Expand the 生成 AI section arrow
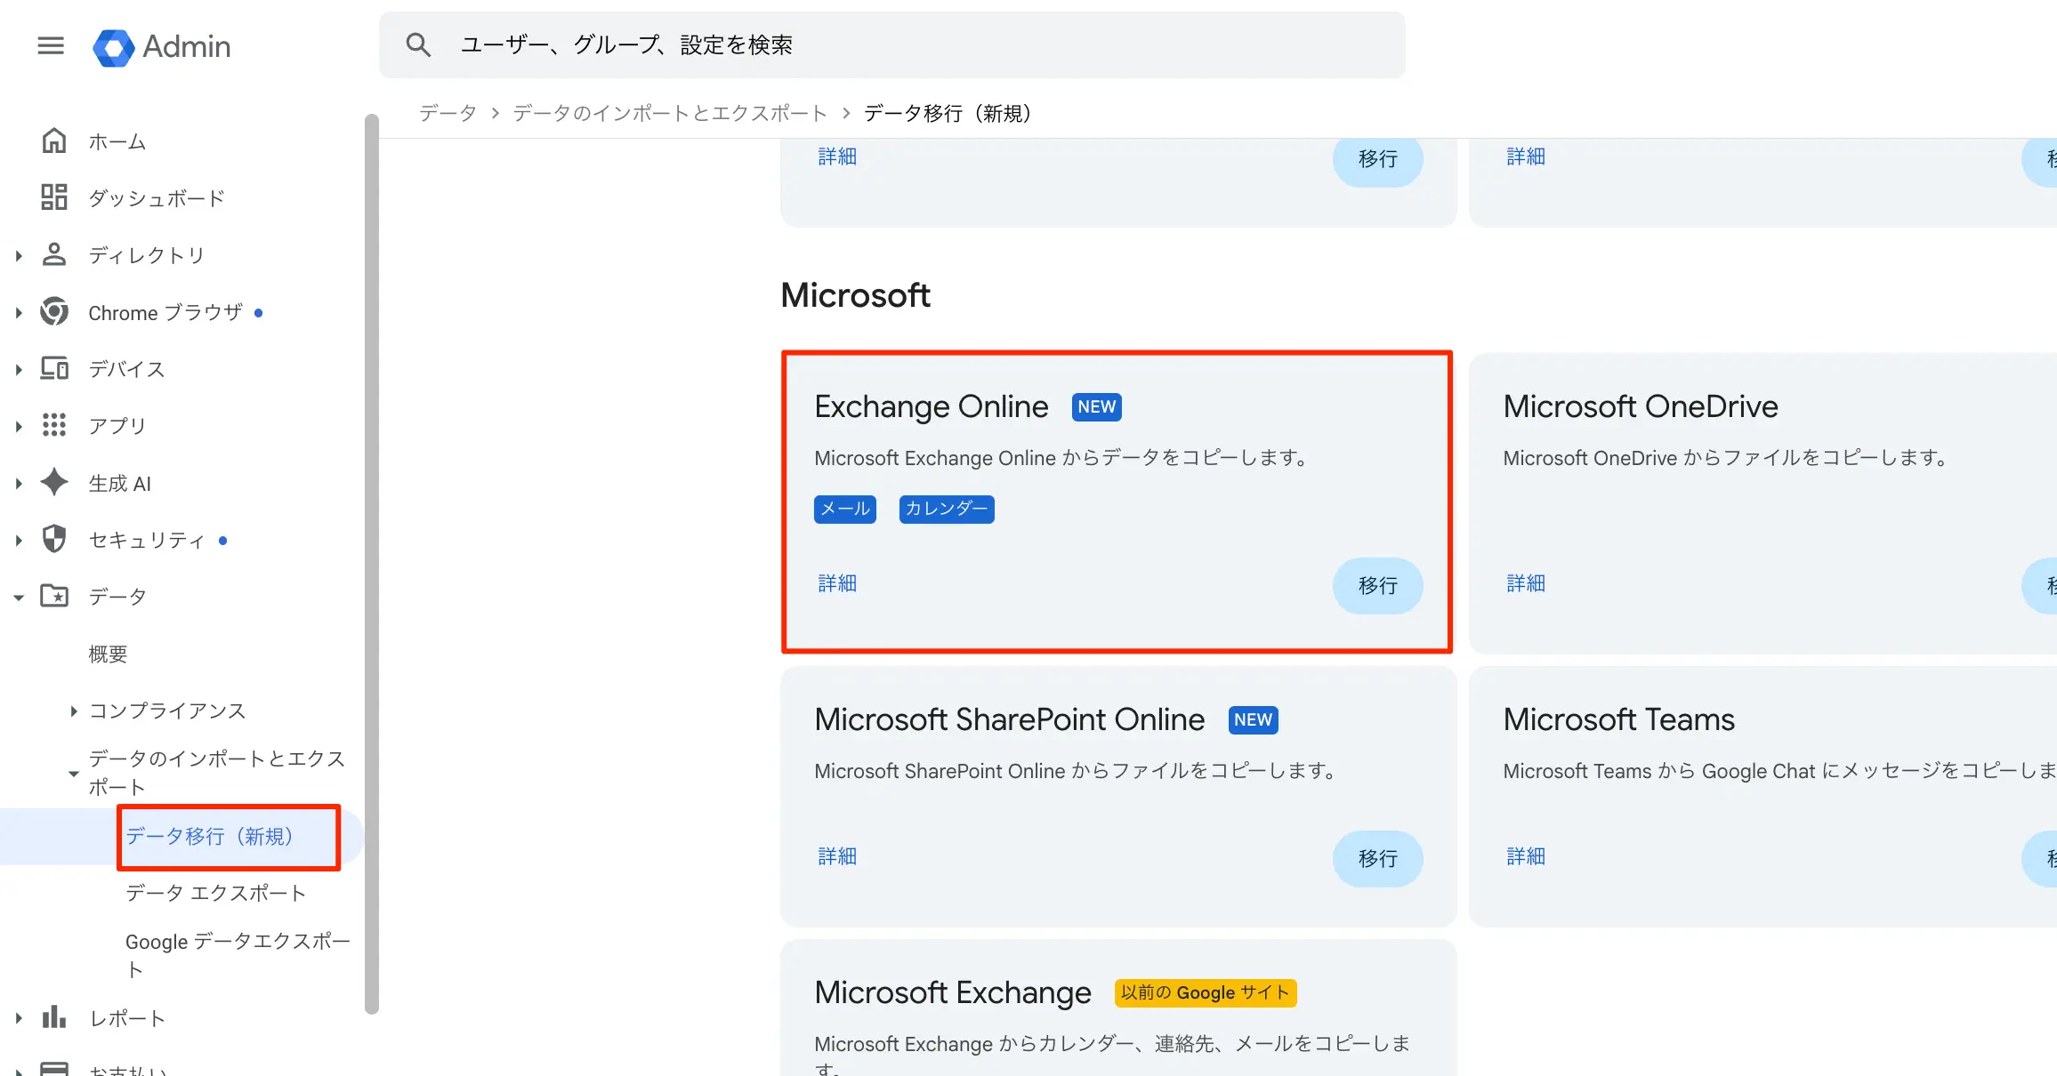The height and width of the screenshot is (1076, 2057). point(18,484)
